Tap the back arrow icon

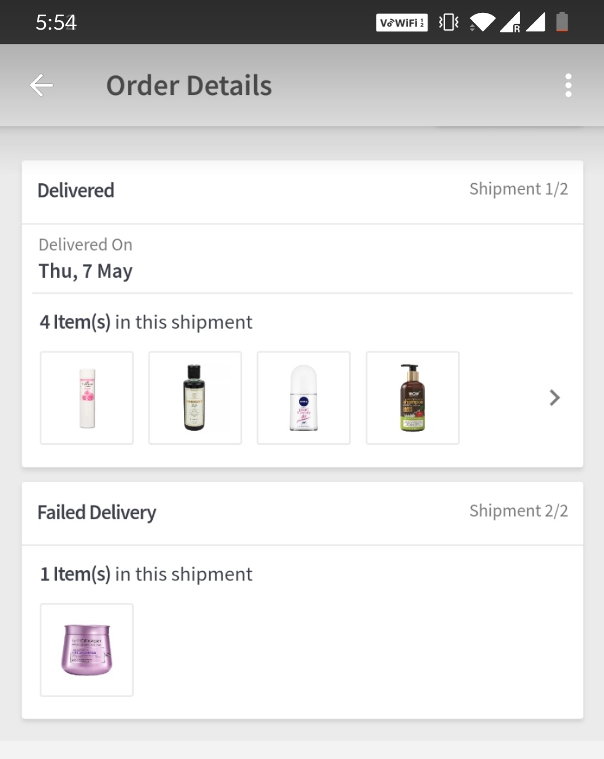(41, 86)
